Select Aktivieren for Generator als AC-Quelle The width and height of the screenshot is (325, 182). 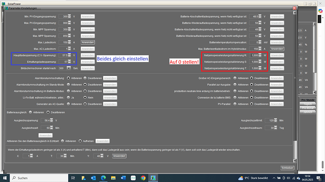68,104
